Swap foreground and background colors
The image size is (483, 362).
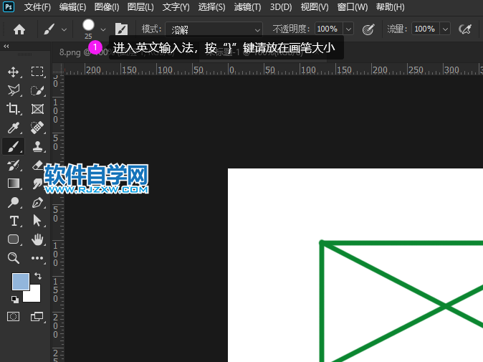pos(38,275)
